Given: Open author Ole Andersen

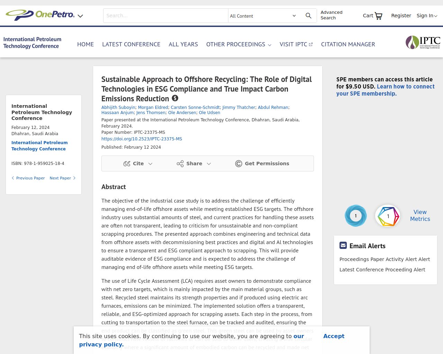Looking at the screenshot, I should (182, 113).
